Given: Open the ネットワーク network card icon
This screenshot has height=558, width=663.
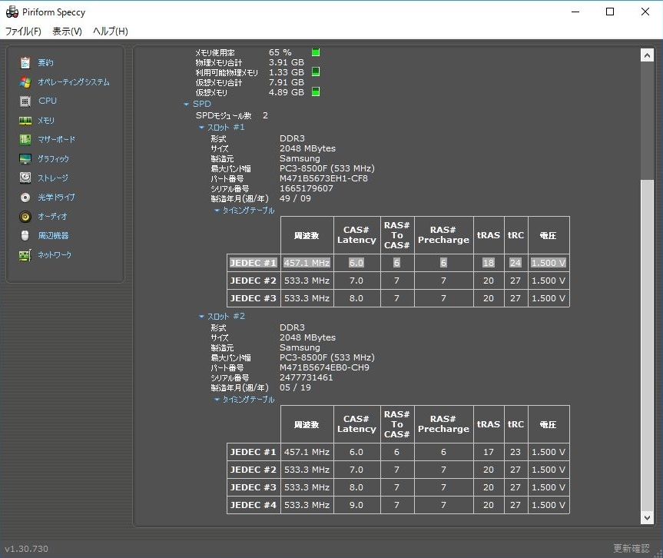Looking at the screenshot, I should [x=25, y=254].
